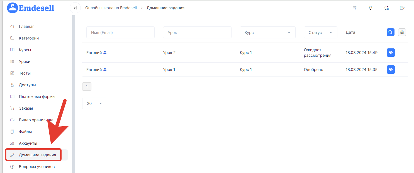Click page number 1 button
This screenshot has height=173, width=414.
[x=87, y=86]
